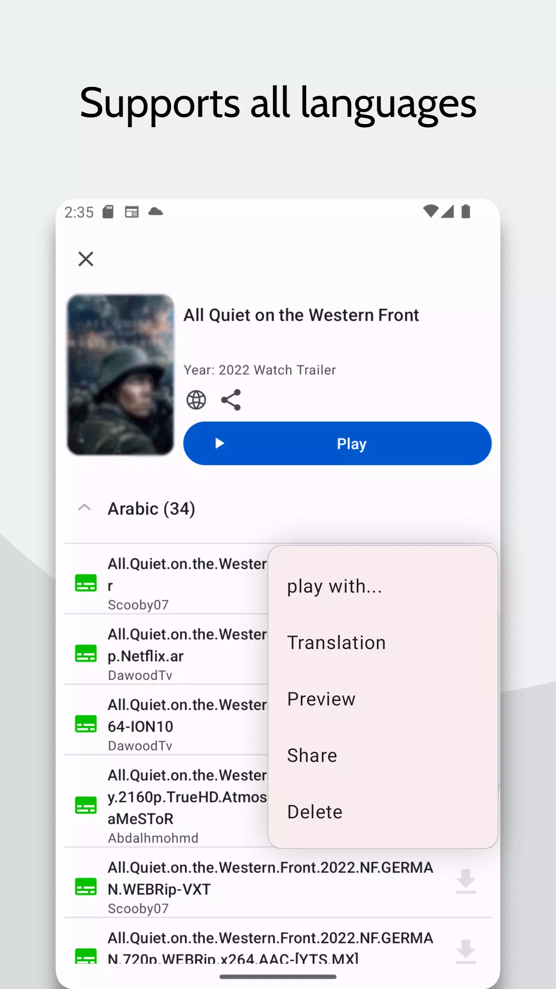Tap subtitle icon on 64-ION10 row
Viewport: 556px width, 989px height.
coord(86,724)
